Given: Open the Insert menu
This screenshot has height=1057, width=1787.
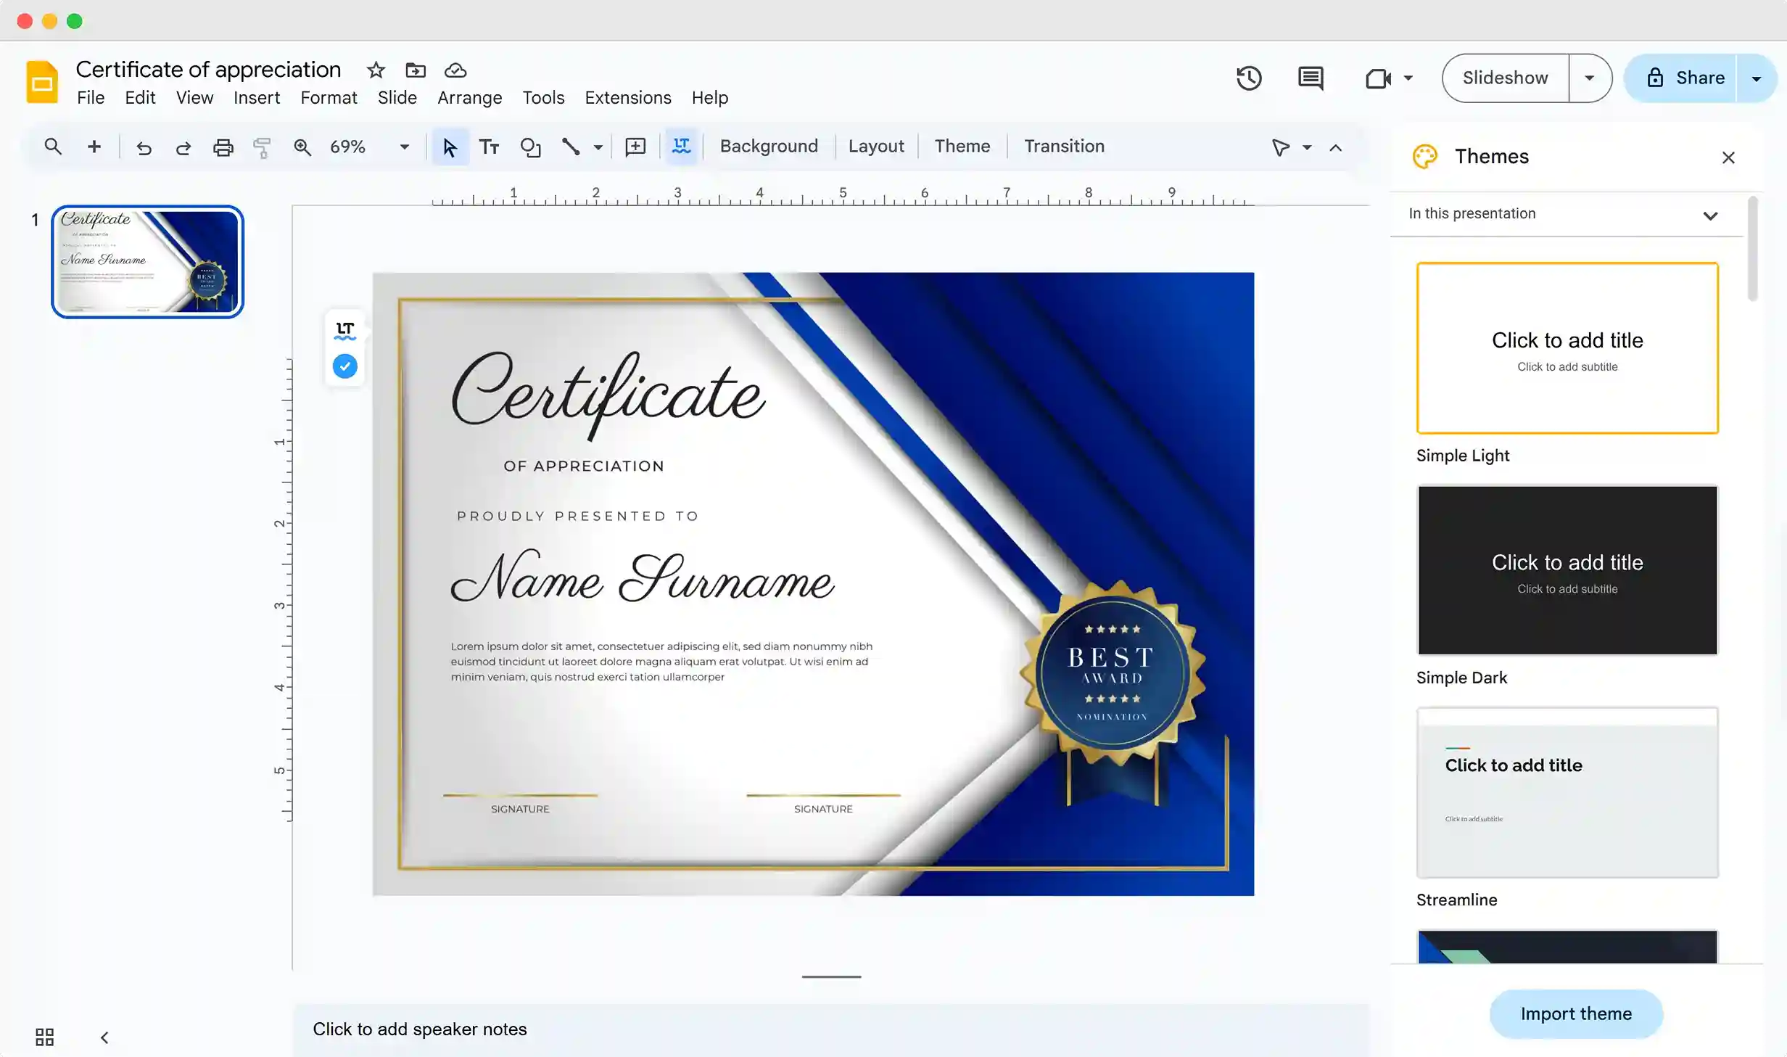Looking at the screenshot, I should click(257, 97).
